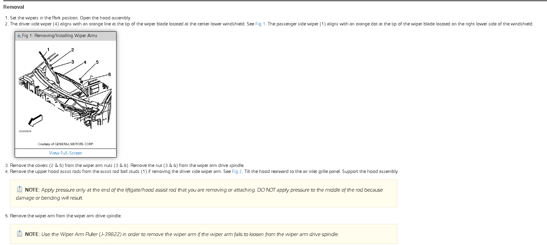Click the magnifier icon beside Fig 1 title
The width and height of the screenshot is (547, 245).
19,36
